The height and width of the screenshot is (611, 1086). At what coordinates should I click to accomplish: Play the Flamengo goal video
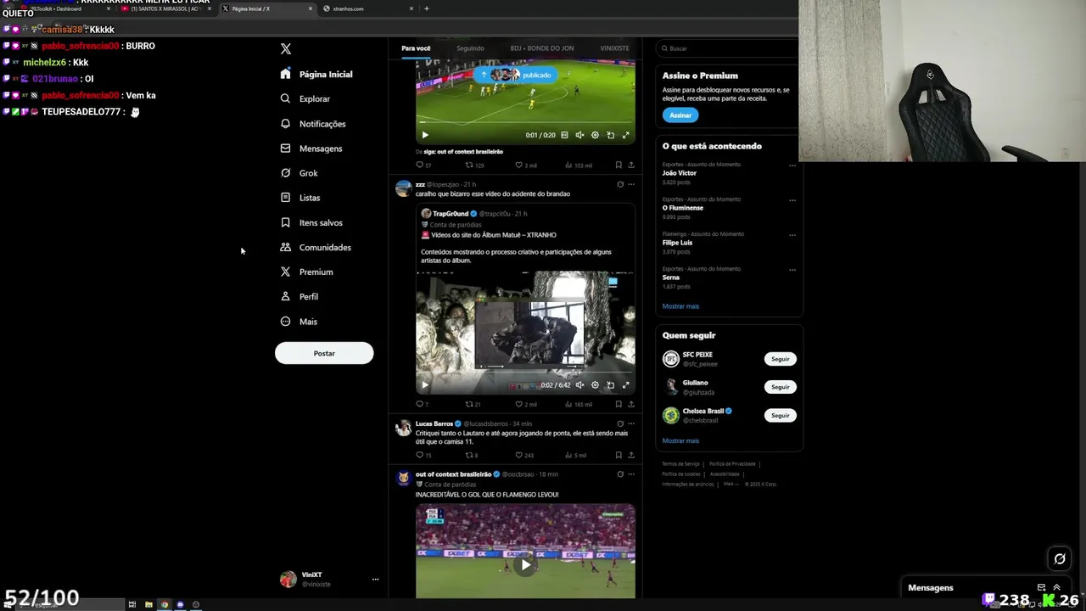(x=525, y=564)
